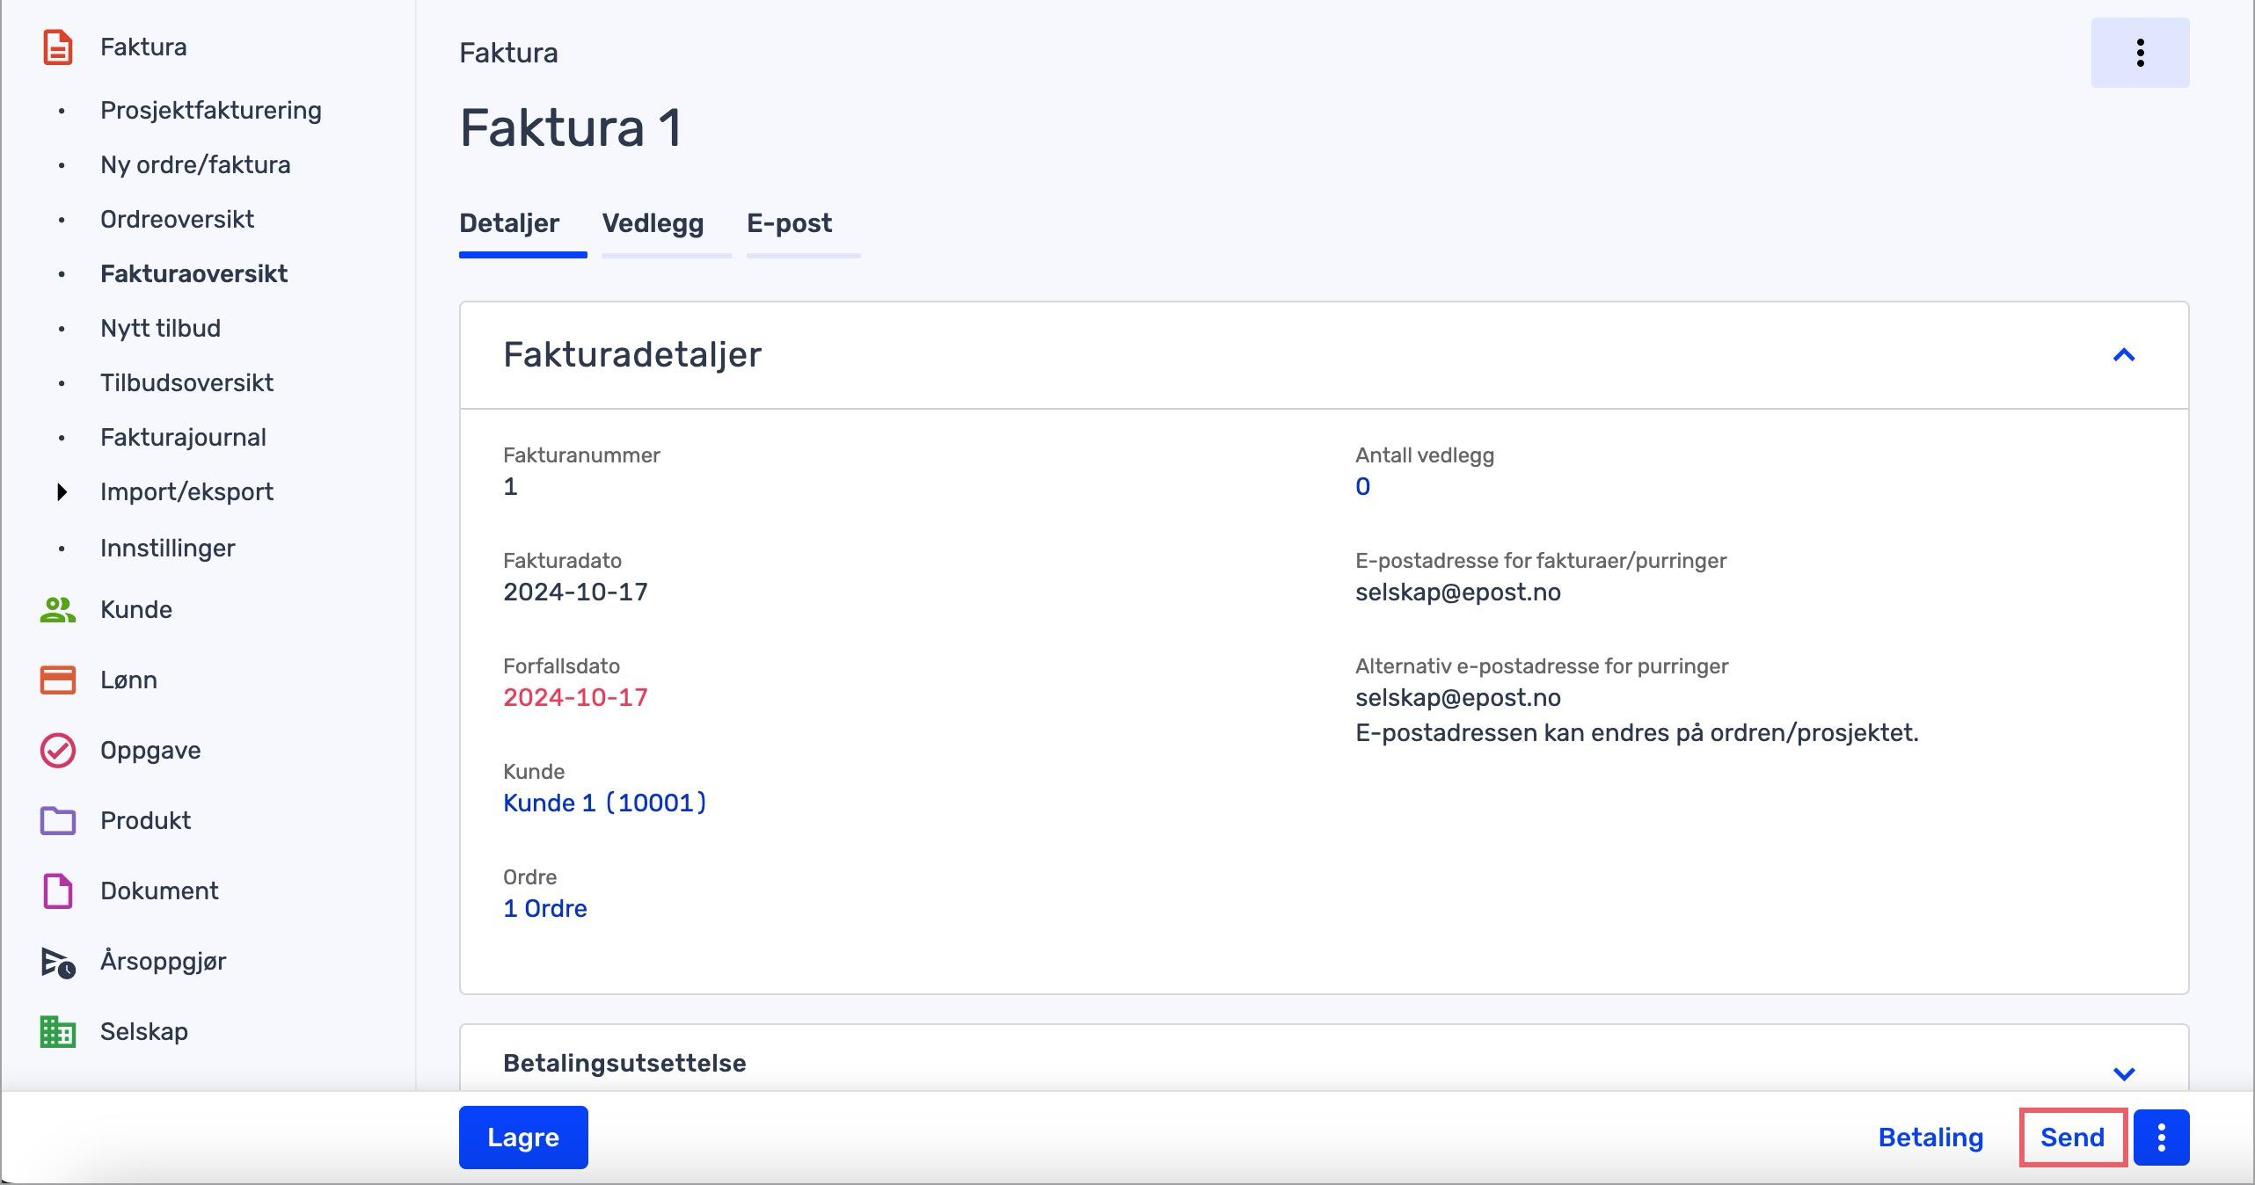
Task: Open more actions menu beside Send
Action: [x=2161, y=1138]
